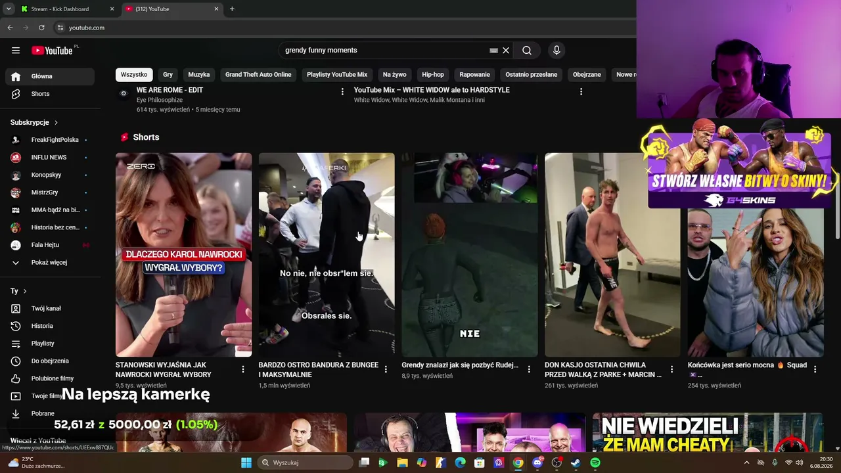Filter by the Na żywo chip
The width and height of the screenshot is (841, 473).
(x=395, y=75)
